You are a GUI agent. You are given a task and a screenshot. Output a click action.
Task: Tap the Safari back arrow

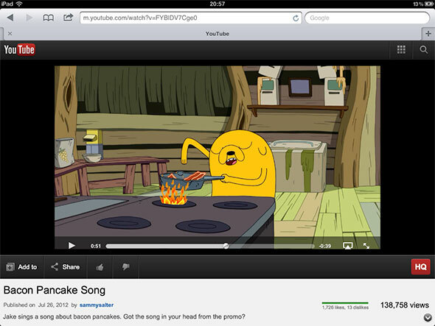pos(10,18)
